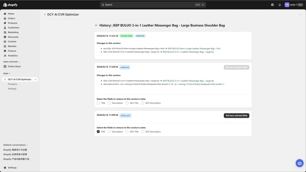Click the webhook badge on 11:33:18 version
This screenshot has width=306, height=172.
[140, 36]
